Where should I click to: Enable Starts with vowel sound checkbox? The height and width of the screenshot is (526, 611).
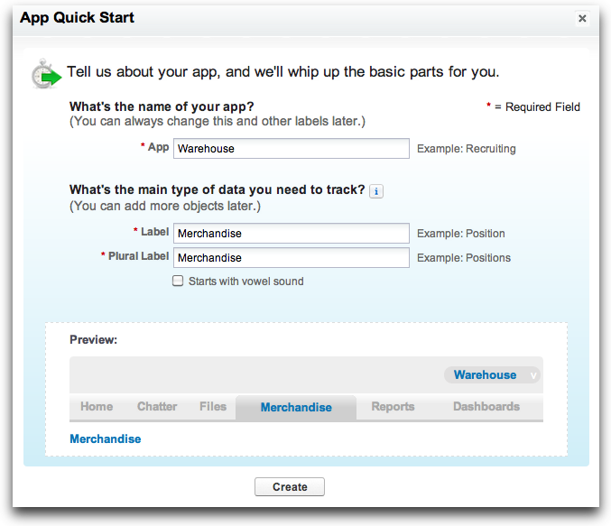point(178,281)
